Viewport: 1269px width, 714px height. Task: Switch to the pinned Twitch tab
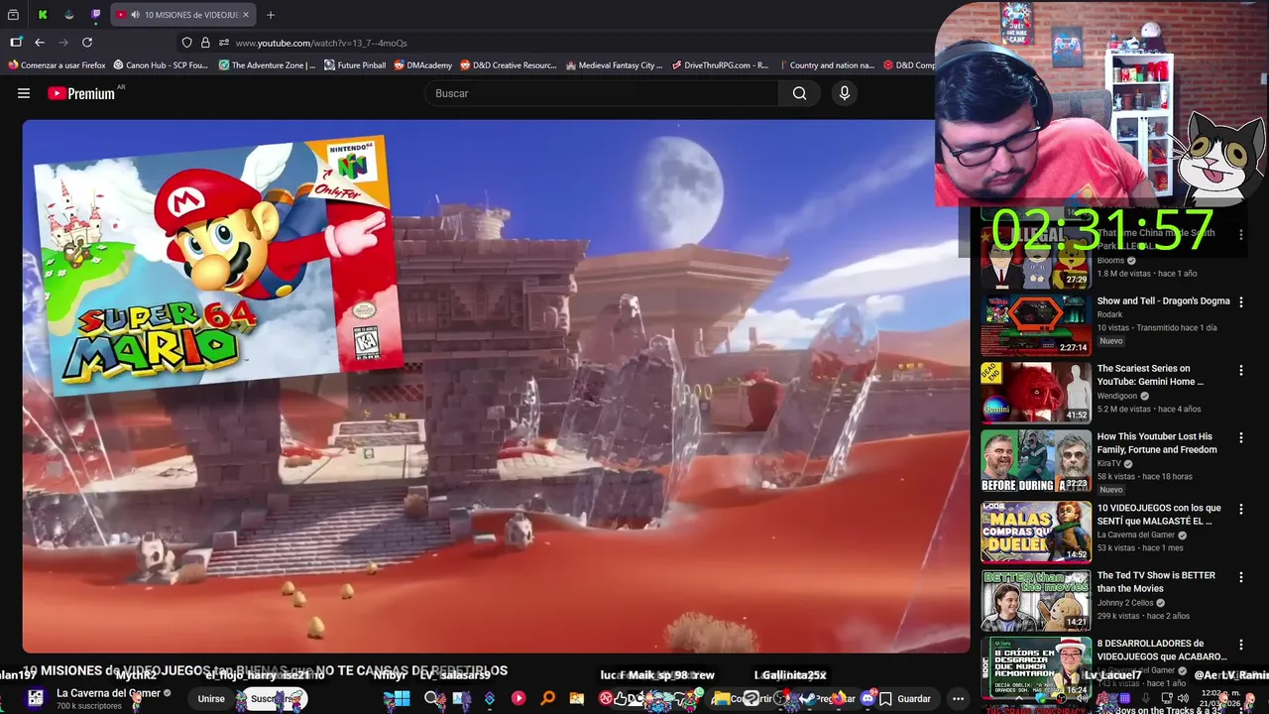click(96, 15)
